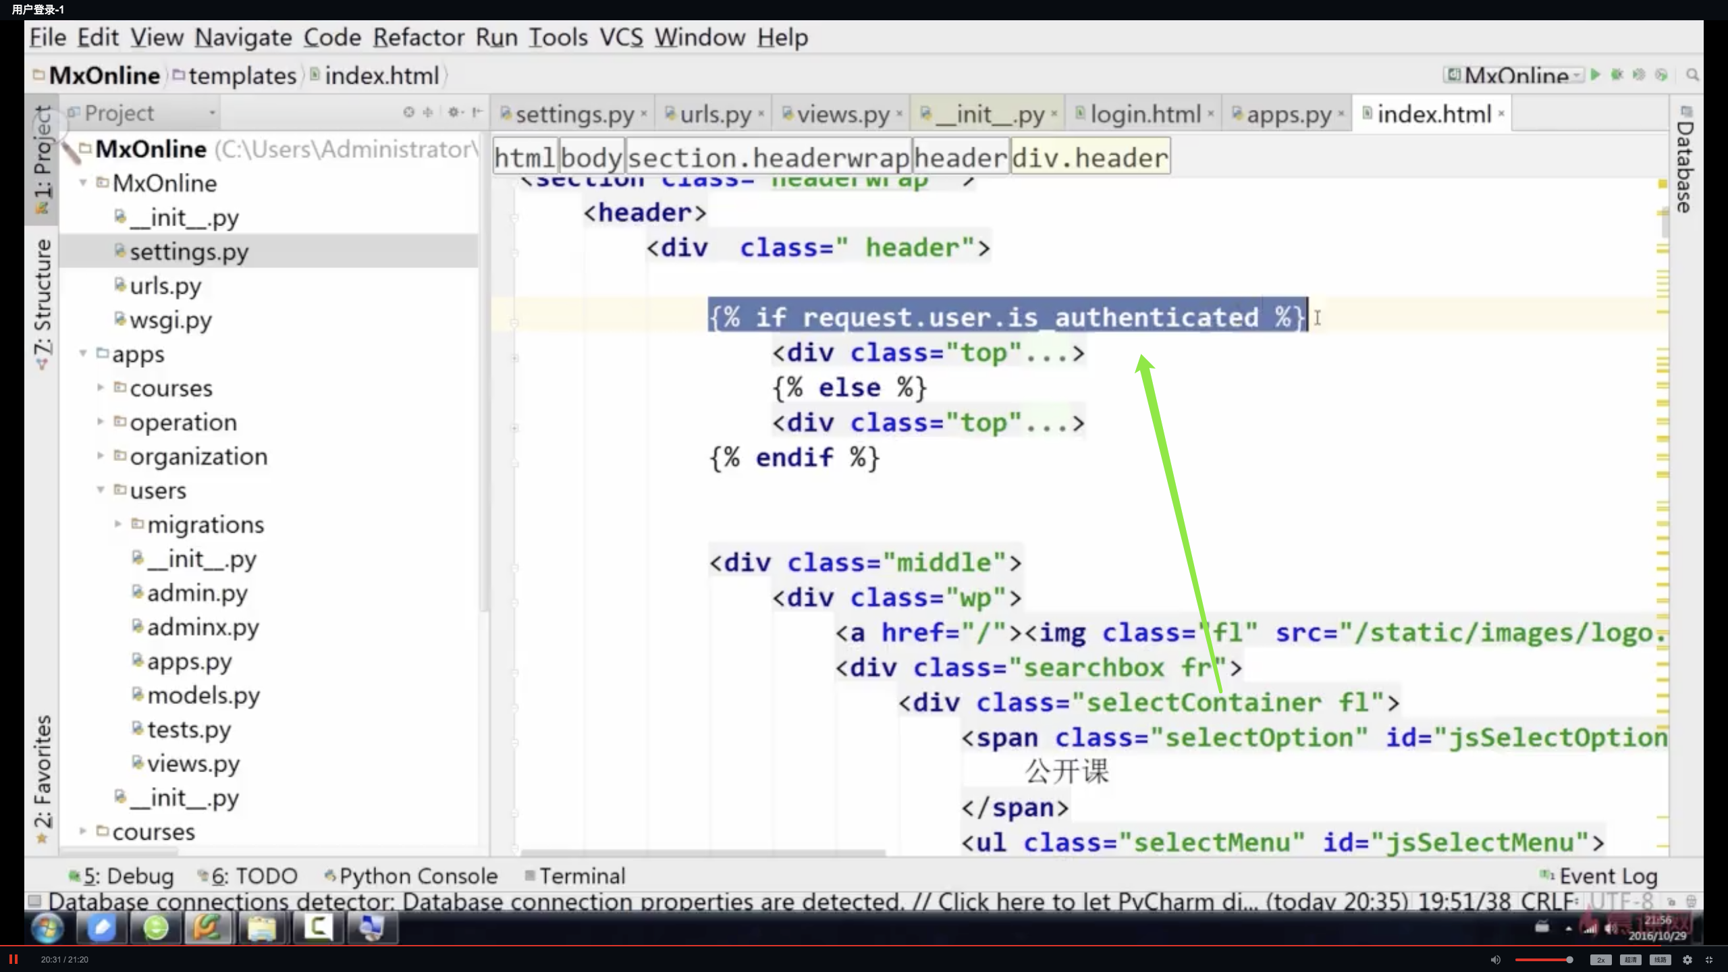This screenshot has width=1728, height=972.
Task: Open the Project panel settings gear
Action: (454, 112)
